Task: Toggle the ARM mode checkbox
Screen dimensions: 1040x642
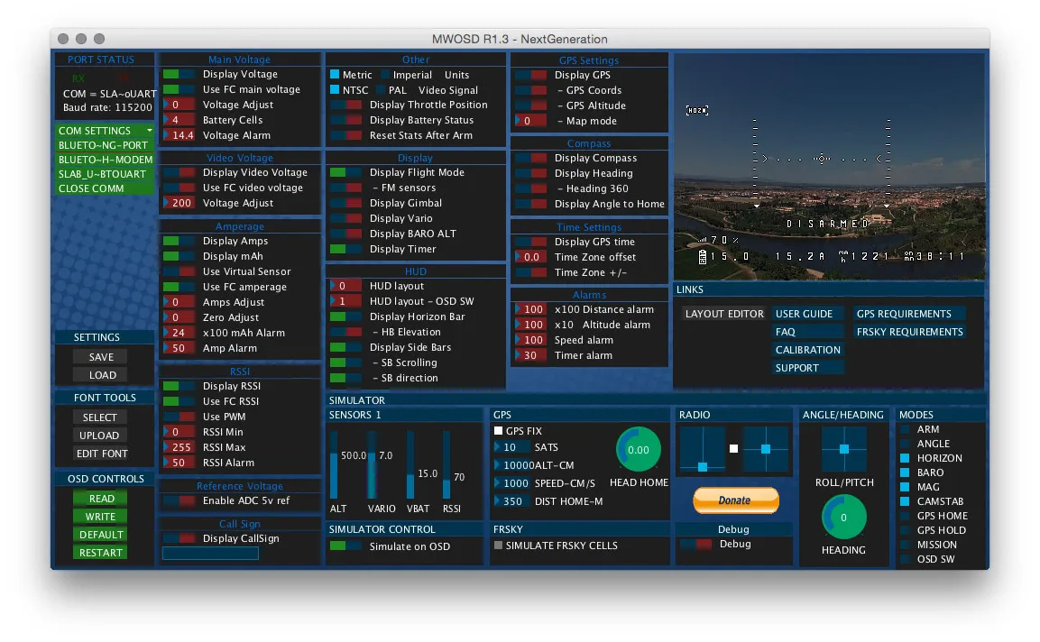Action: coord(905,429)
